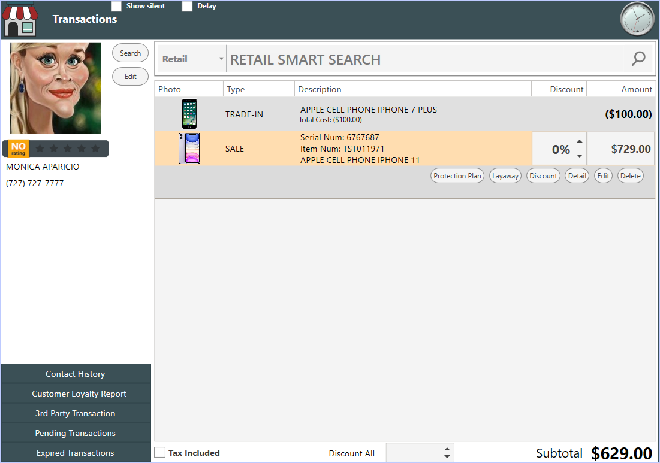Focus the Retail Smart Search field
Image resolution: width=660 pixels, height=463 pixels.
[427, 59]
